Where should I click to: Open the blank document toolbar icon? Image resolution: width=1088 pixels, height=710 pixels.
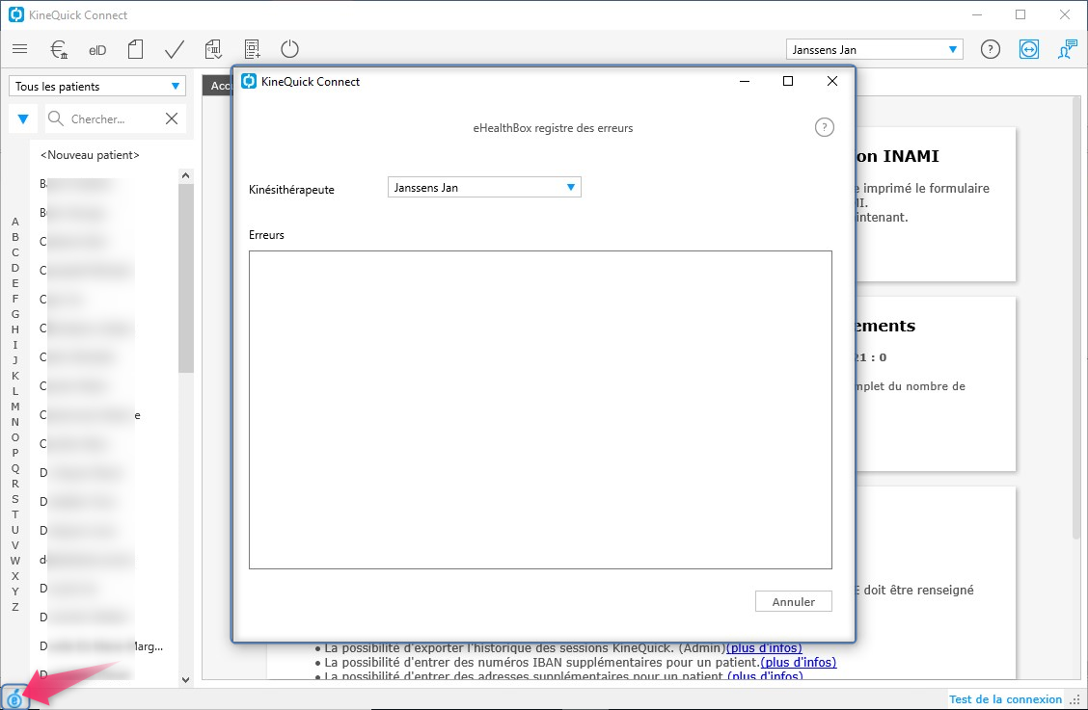point(135,49)
